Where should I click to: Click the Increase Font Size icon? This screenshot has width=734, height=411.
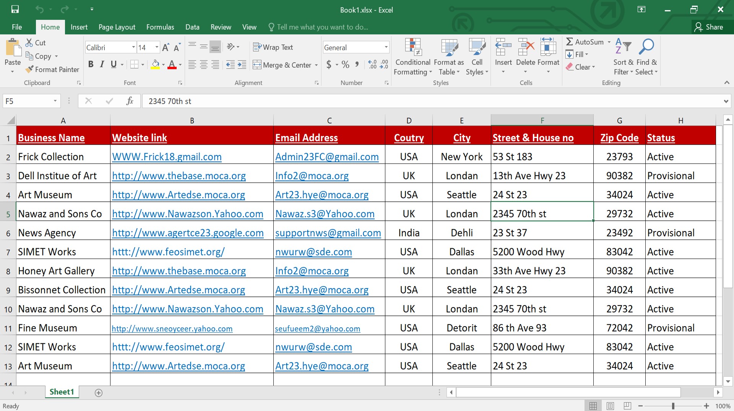(165, 47)
